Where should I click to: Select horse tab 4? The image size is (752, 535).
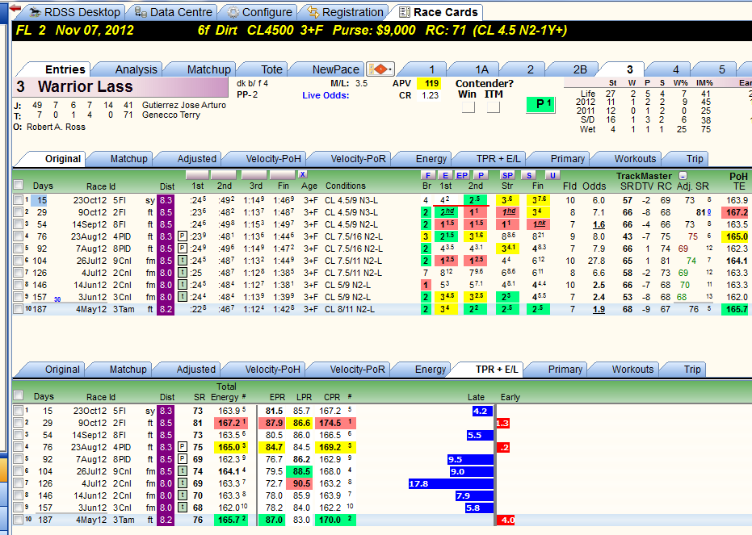tap(676, 69)
